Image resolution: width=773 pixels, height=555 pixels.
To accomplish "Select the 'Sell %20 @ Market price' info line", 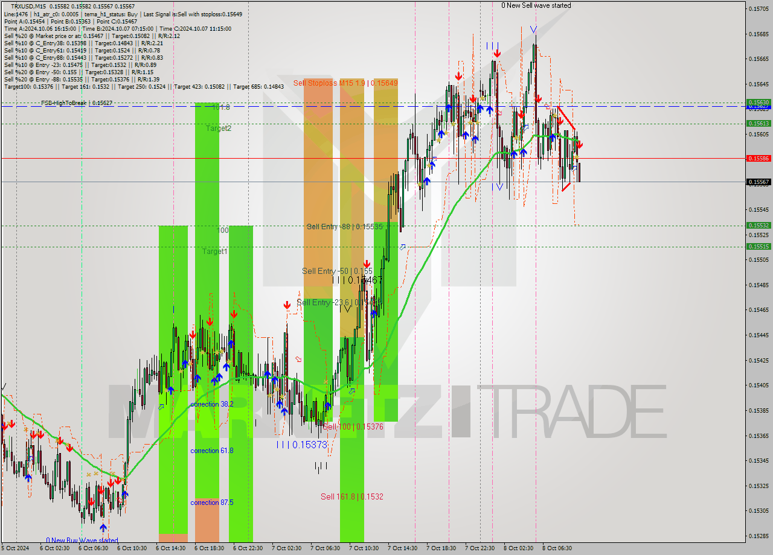I will click(91, 36).
